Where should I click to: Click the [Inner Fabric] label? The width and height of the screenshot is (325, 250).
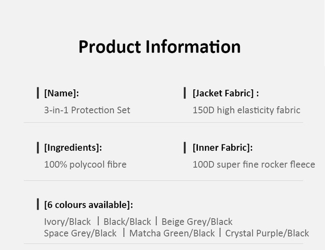coord(222,147)
